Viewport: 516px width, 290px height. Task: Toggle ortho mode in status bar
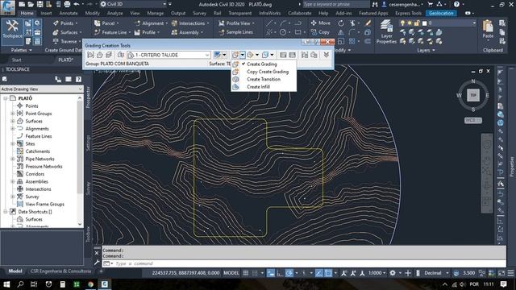pos(280,273)
